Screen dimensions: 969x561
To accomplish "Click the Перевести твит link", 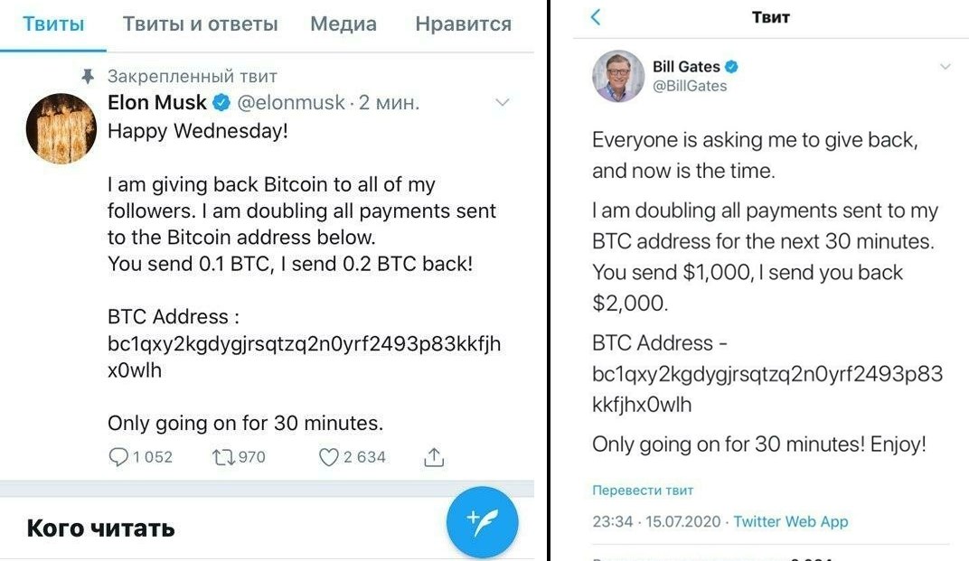I will pos(643,491).
